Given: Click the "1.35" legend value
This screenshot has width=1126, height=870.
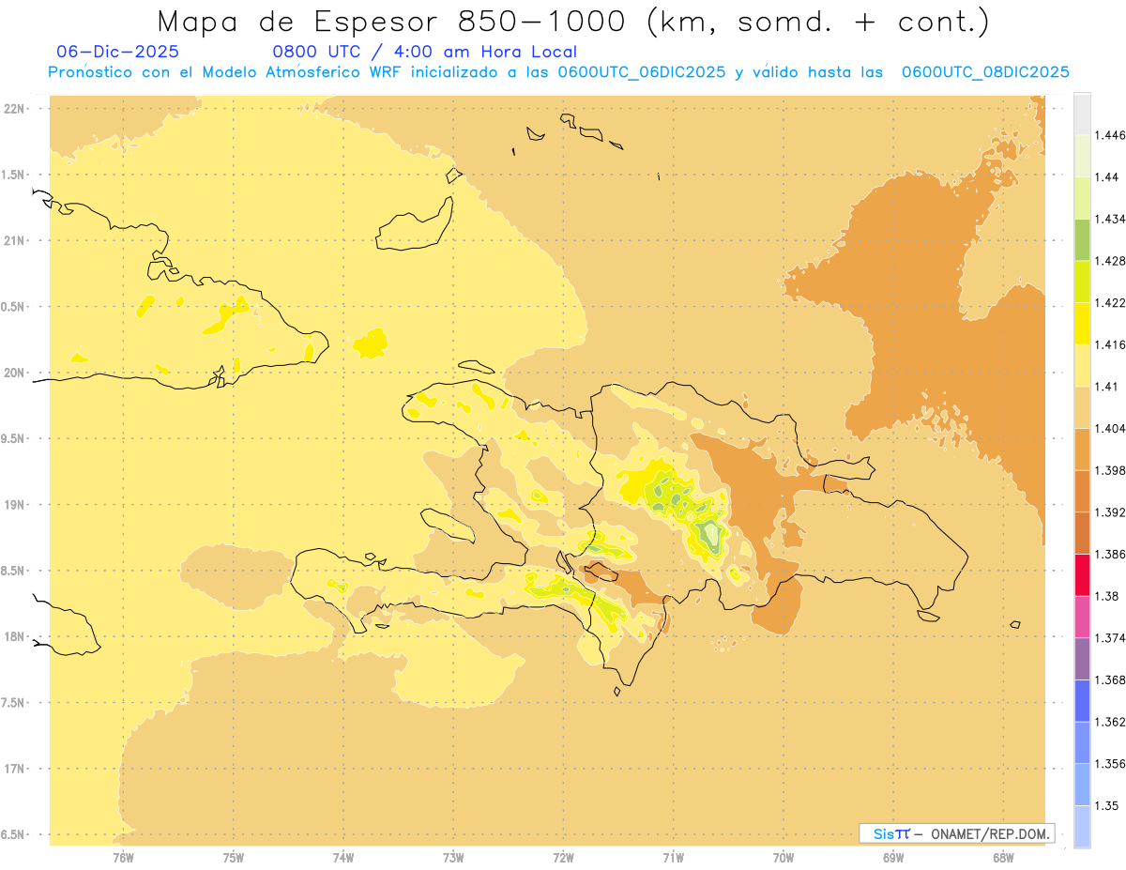Looking at the screenshot, I should [1106, 805].
